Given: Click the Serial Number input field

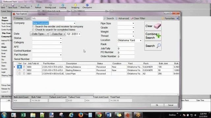Looking at the screenshot, I should coord(47,59).
